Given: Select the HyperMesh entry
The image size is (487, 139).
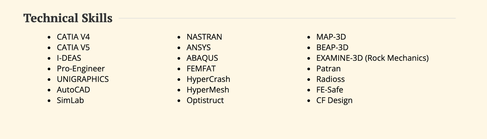Looking at the screenshot, I should (208, 90).
